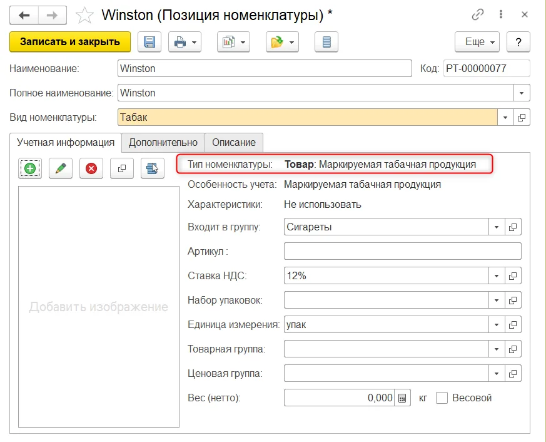Expand Товарная группа dropdown
The width and height of the screenshot is (546, 442).
[497, 349]
